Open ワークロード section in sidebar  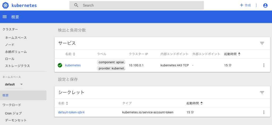click(12, 105)
